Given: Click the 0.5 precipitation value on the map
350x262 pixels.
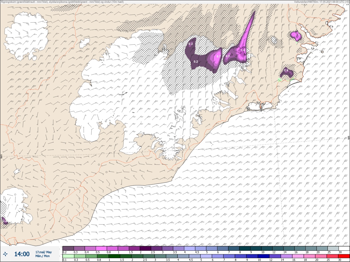Looking at the screenshot, I should 228,56.
